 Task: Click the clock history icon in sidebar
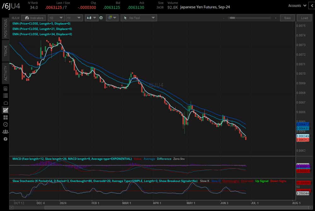point(5,125)
